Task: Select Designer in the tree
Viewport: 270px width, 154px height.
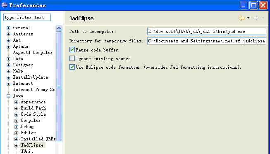Action: point(23,65)
